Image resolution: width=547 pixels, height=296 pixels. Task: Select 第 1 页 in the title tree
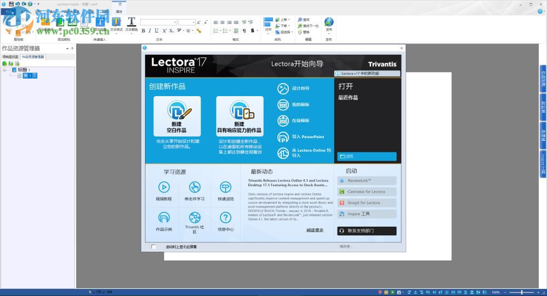(30, 75)
